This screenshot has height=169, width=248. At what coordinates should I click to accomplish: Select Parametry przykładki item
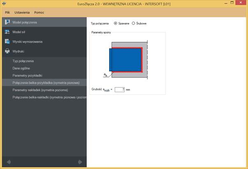(44, 76)
